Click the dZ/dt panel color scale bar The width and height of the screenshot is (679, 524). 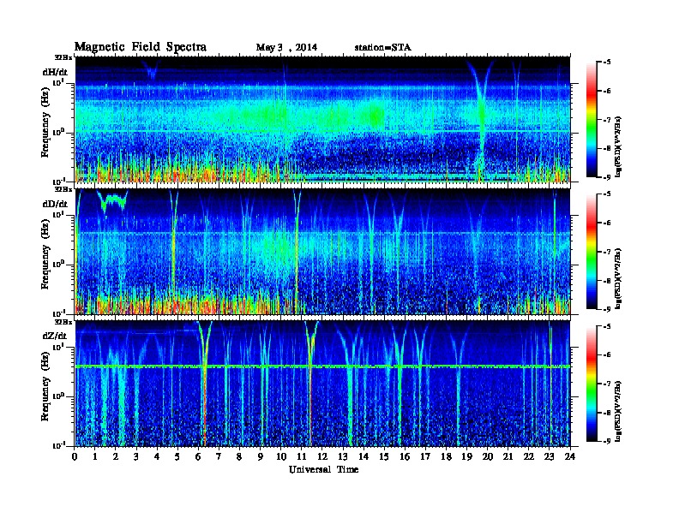(x=592, y=384)
